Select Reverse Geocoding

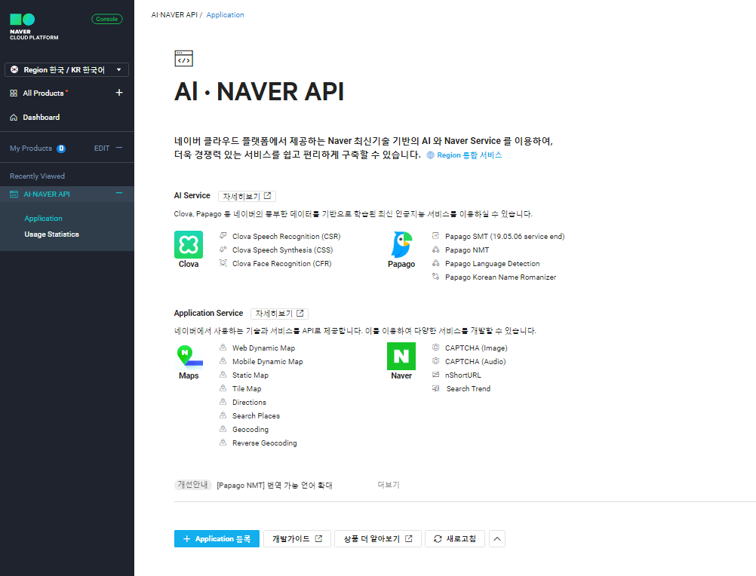265,443
